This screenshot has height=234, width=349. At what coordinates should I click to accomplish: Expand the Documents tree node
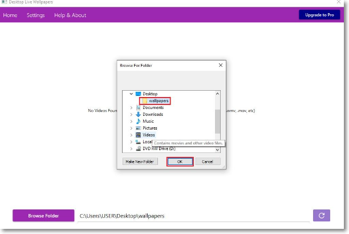click(x=131, y=108)
